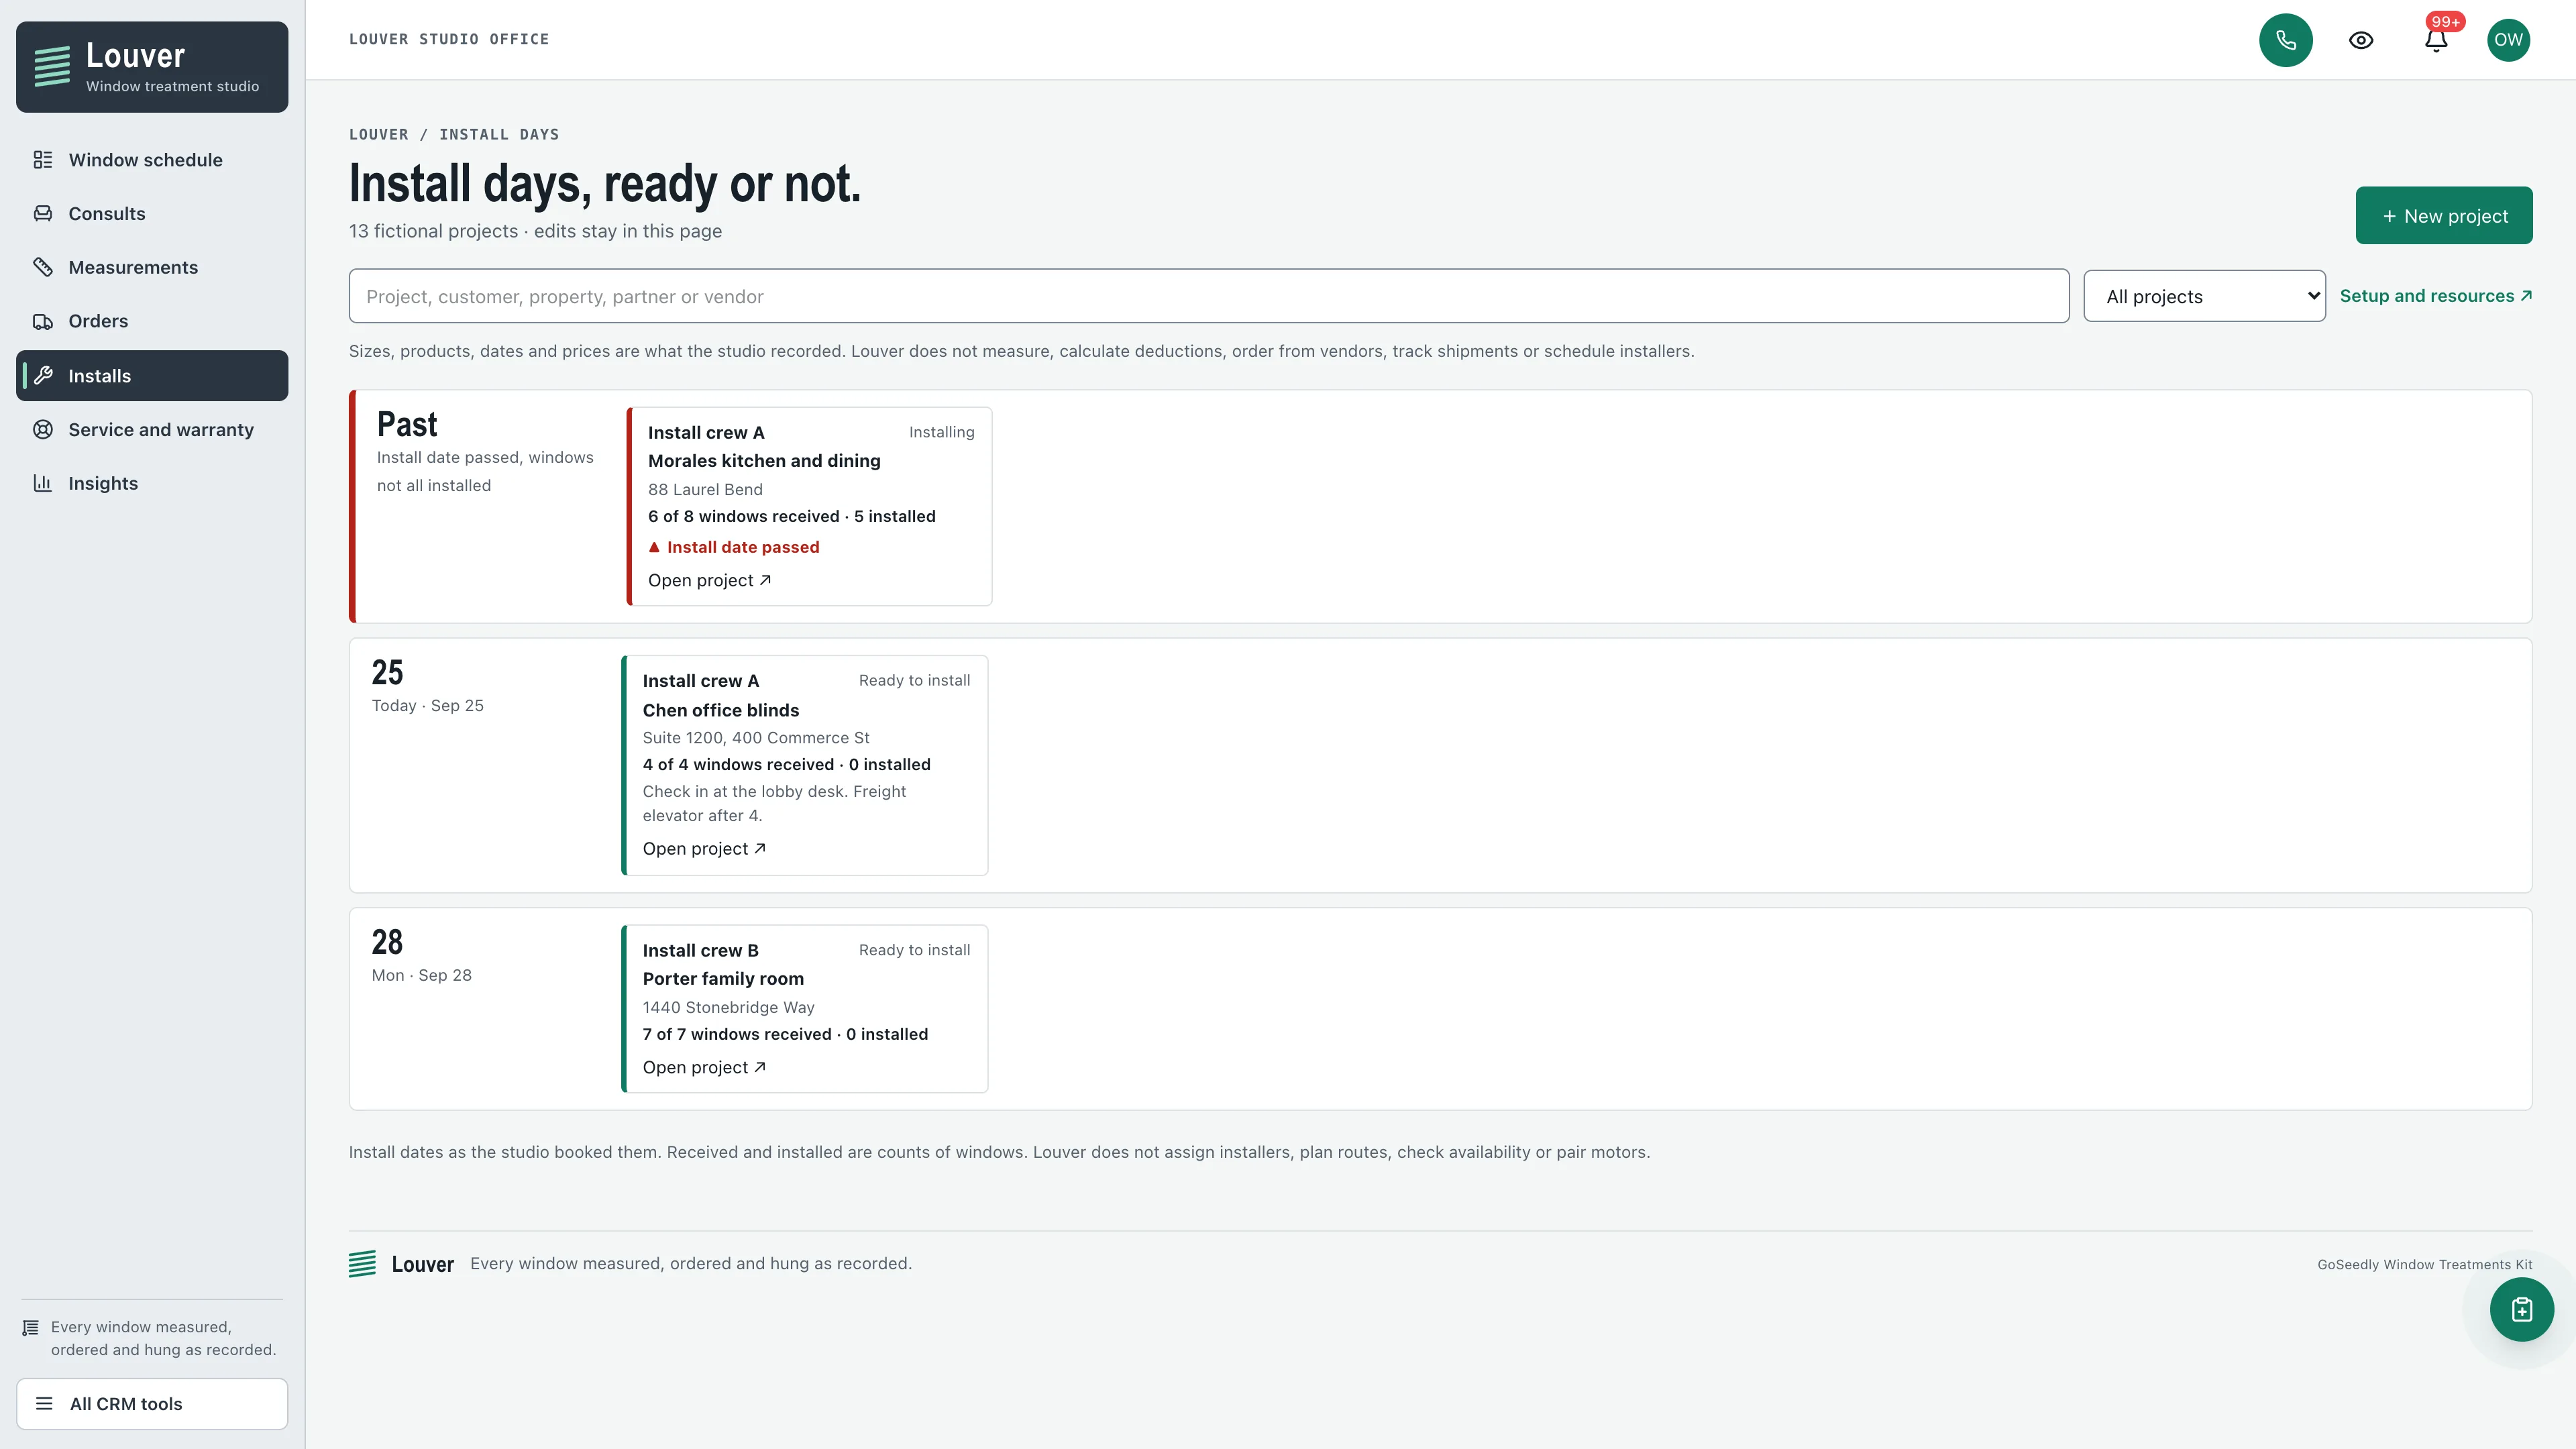2576x1449 pixels.
Task: Click the Porter family room title
Action: (722, 979)
